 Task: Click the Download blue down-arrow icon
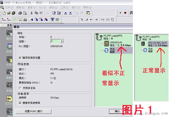pos(70,13)
